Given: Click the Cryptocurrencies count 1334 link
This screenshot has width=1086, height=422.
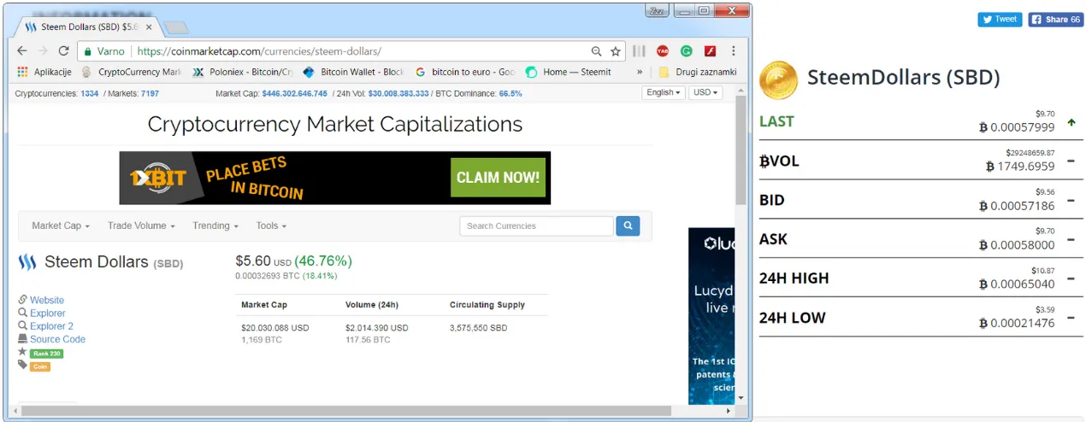Looking at the screenshot, I should tap(89, 93).
